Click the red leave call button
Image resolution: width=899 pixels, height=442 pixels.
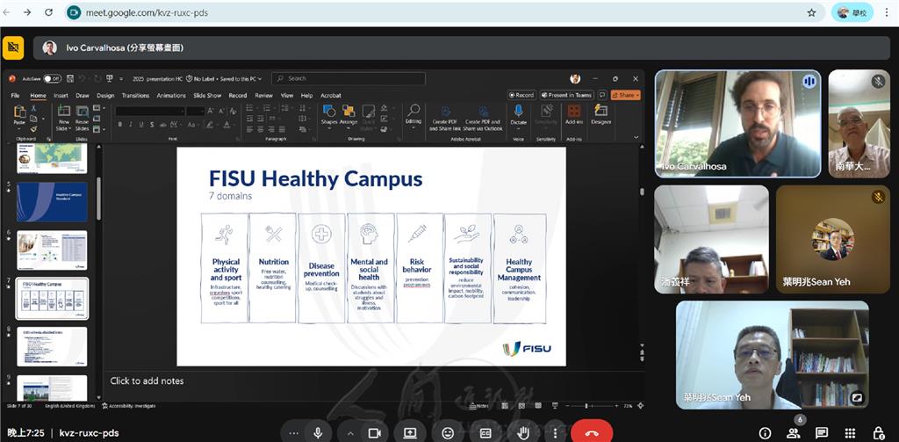coord(592,433)
